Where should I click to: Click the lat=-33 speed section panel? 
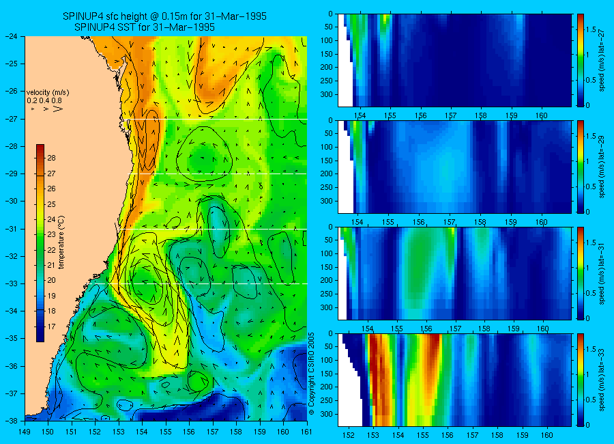454,380
